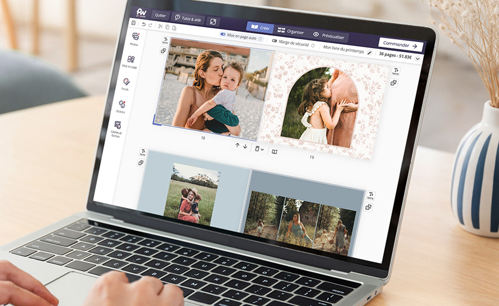499x306 pixels.
Task: Add text to page 19
Action: pyautogui.click(x=395, y=72)
